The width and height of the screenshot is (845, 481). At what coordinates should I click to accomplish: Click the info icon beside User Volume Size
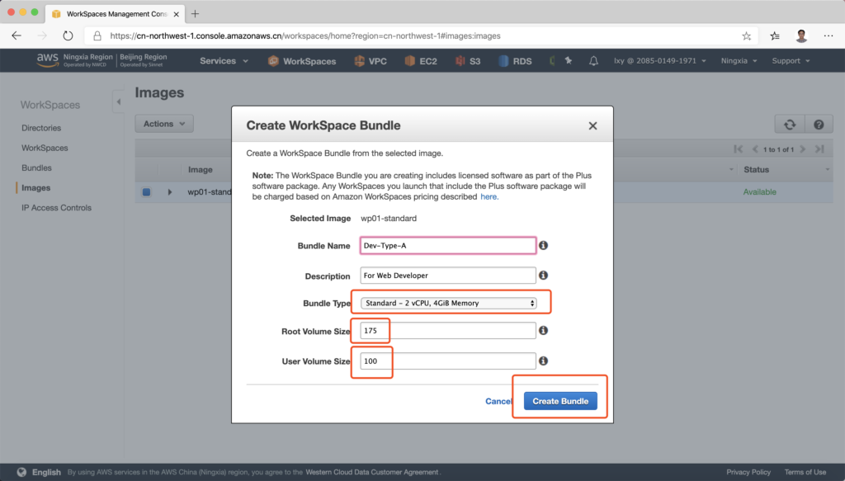[x=544, y=361]
